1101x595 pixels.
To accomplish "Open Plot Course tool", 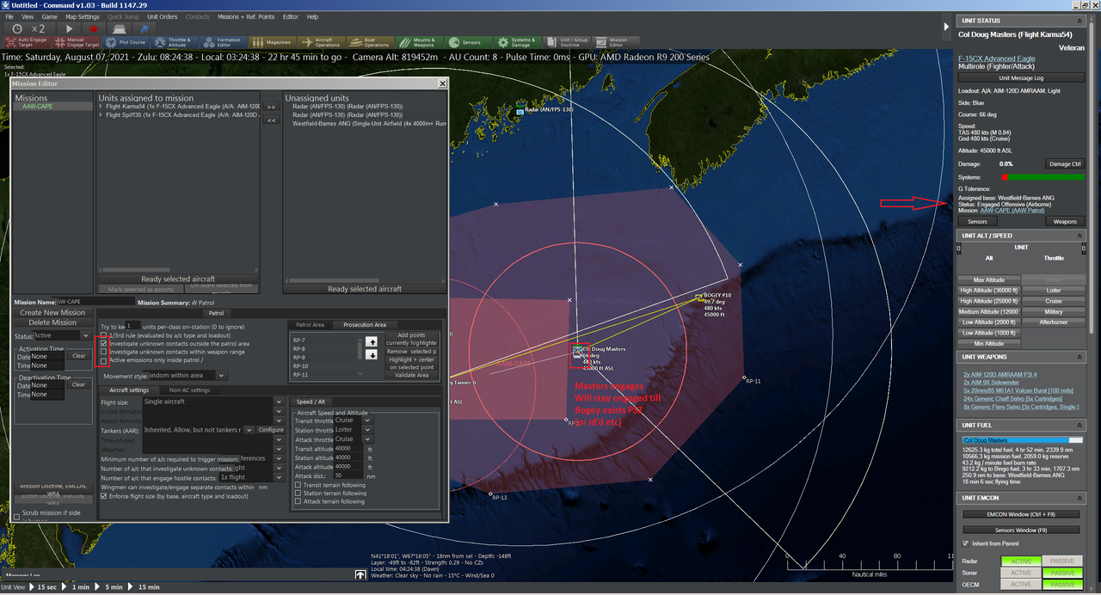I will [126, 42].
